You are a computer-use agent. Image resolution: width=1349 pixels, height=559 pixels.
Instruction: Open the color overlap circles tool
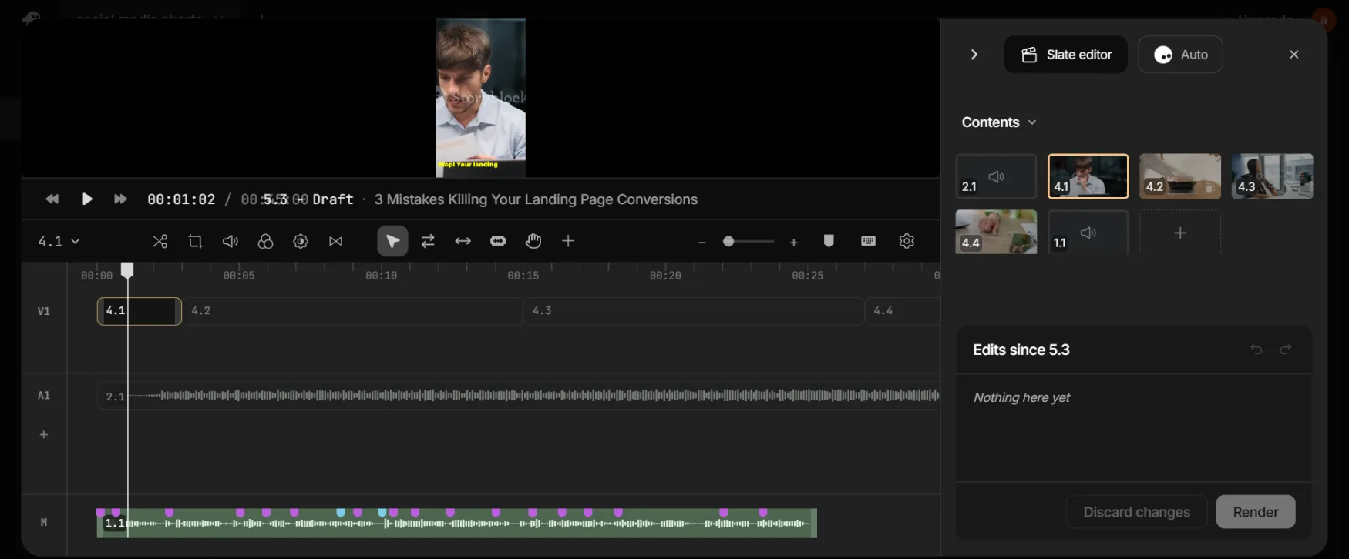[266, 242]
